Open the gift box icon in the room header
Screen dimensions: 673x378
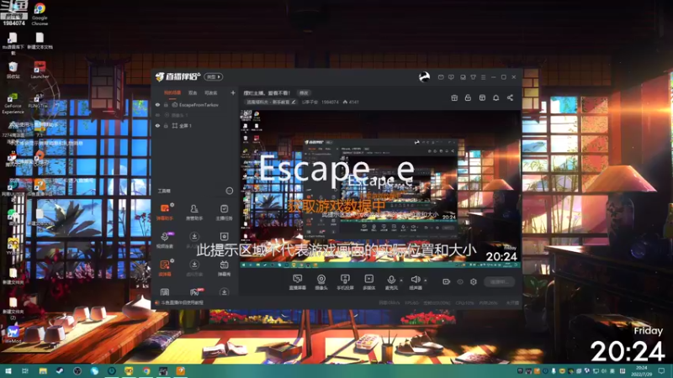point(454,97)
